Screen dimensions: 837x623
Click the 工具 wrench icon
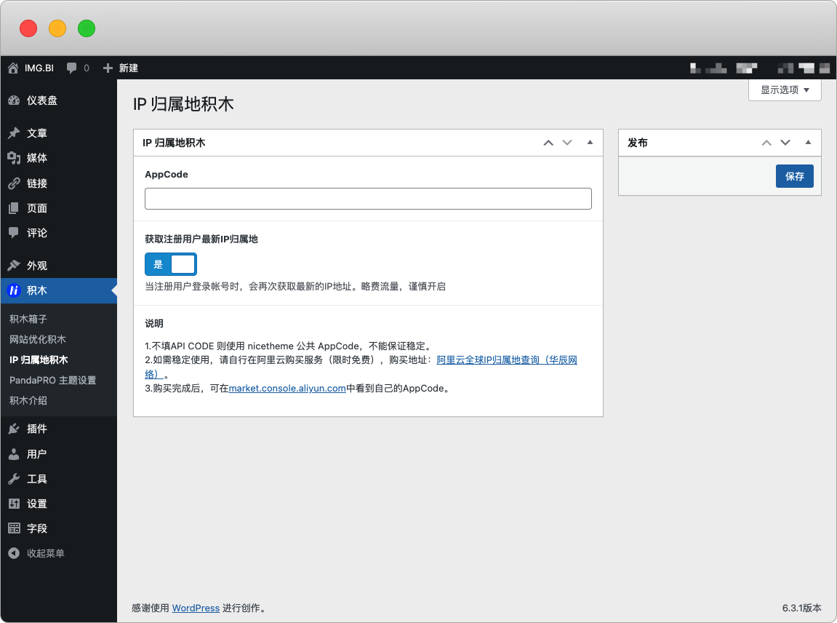coord(14,479)
